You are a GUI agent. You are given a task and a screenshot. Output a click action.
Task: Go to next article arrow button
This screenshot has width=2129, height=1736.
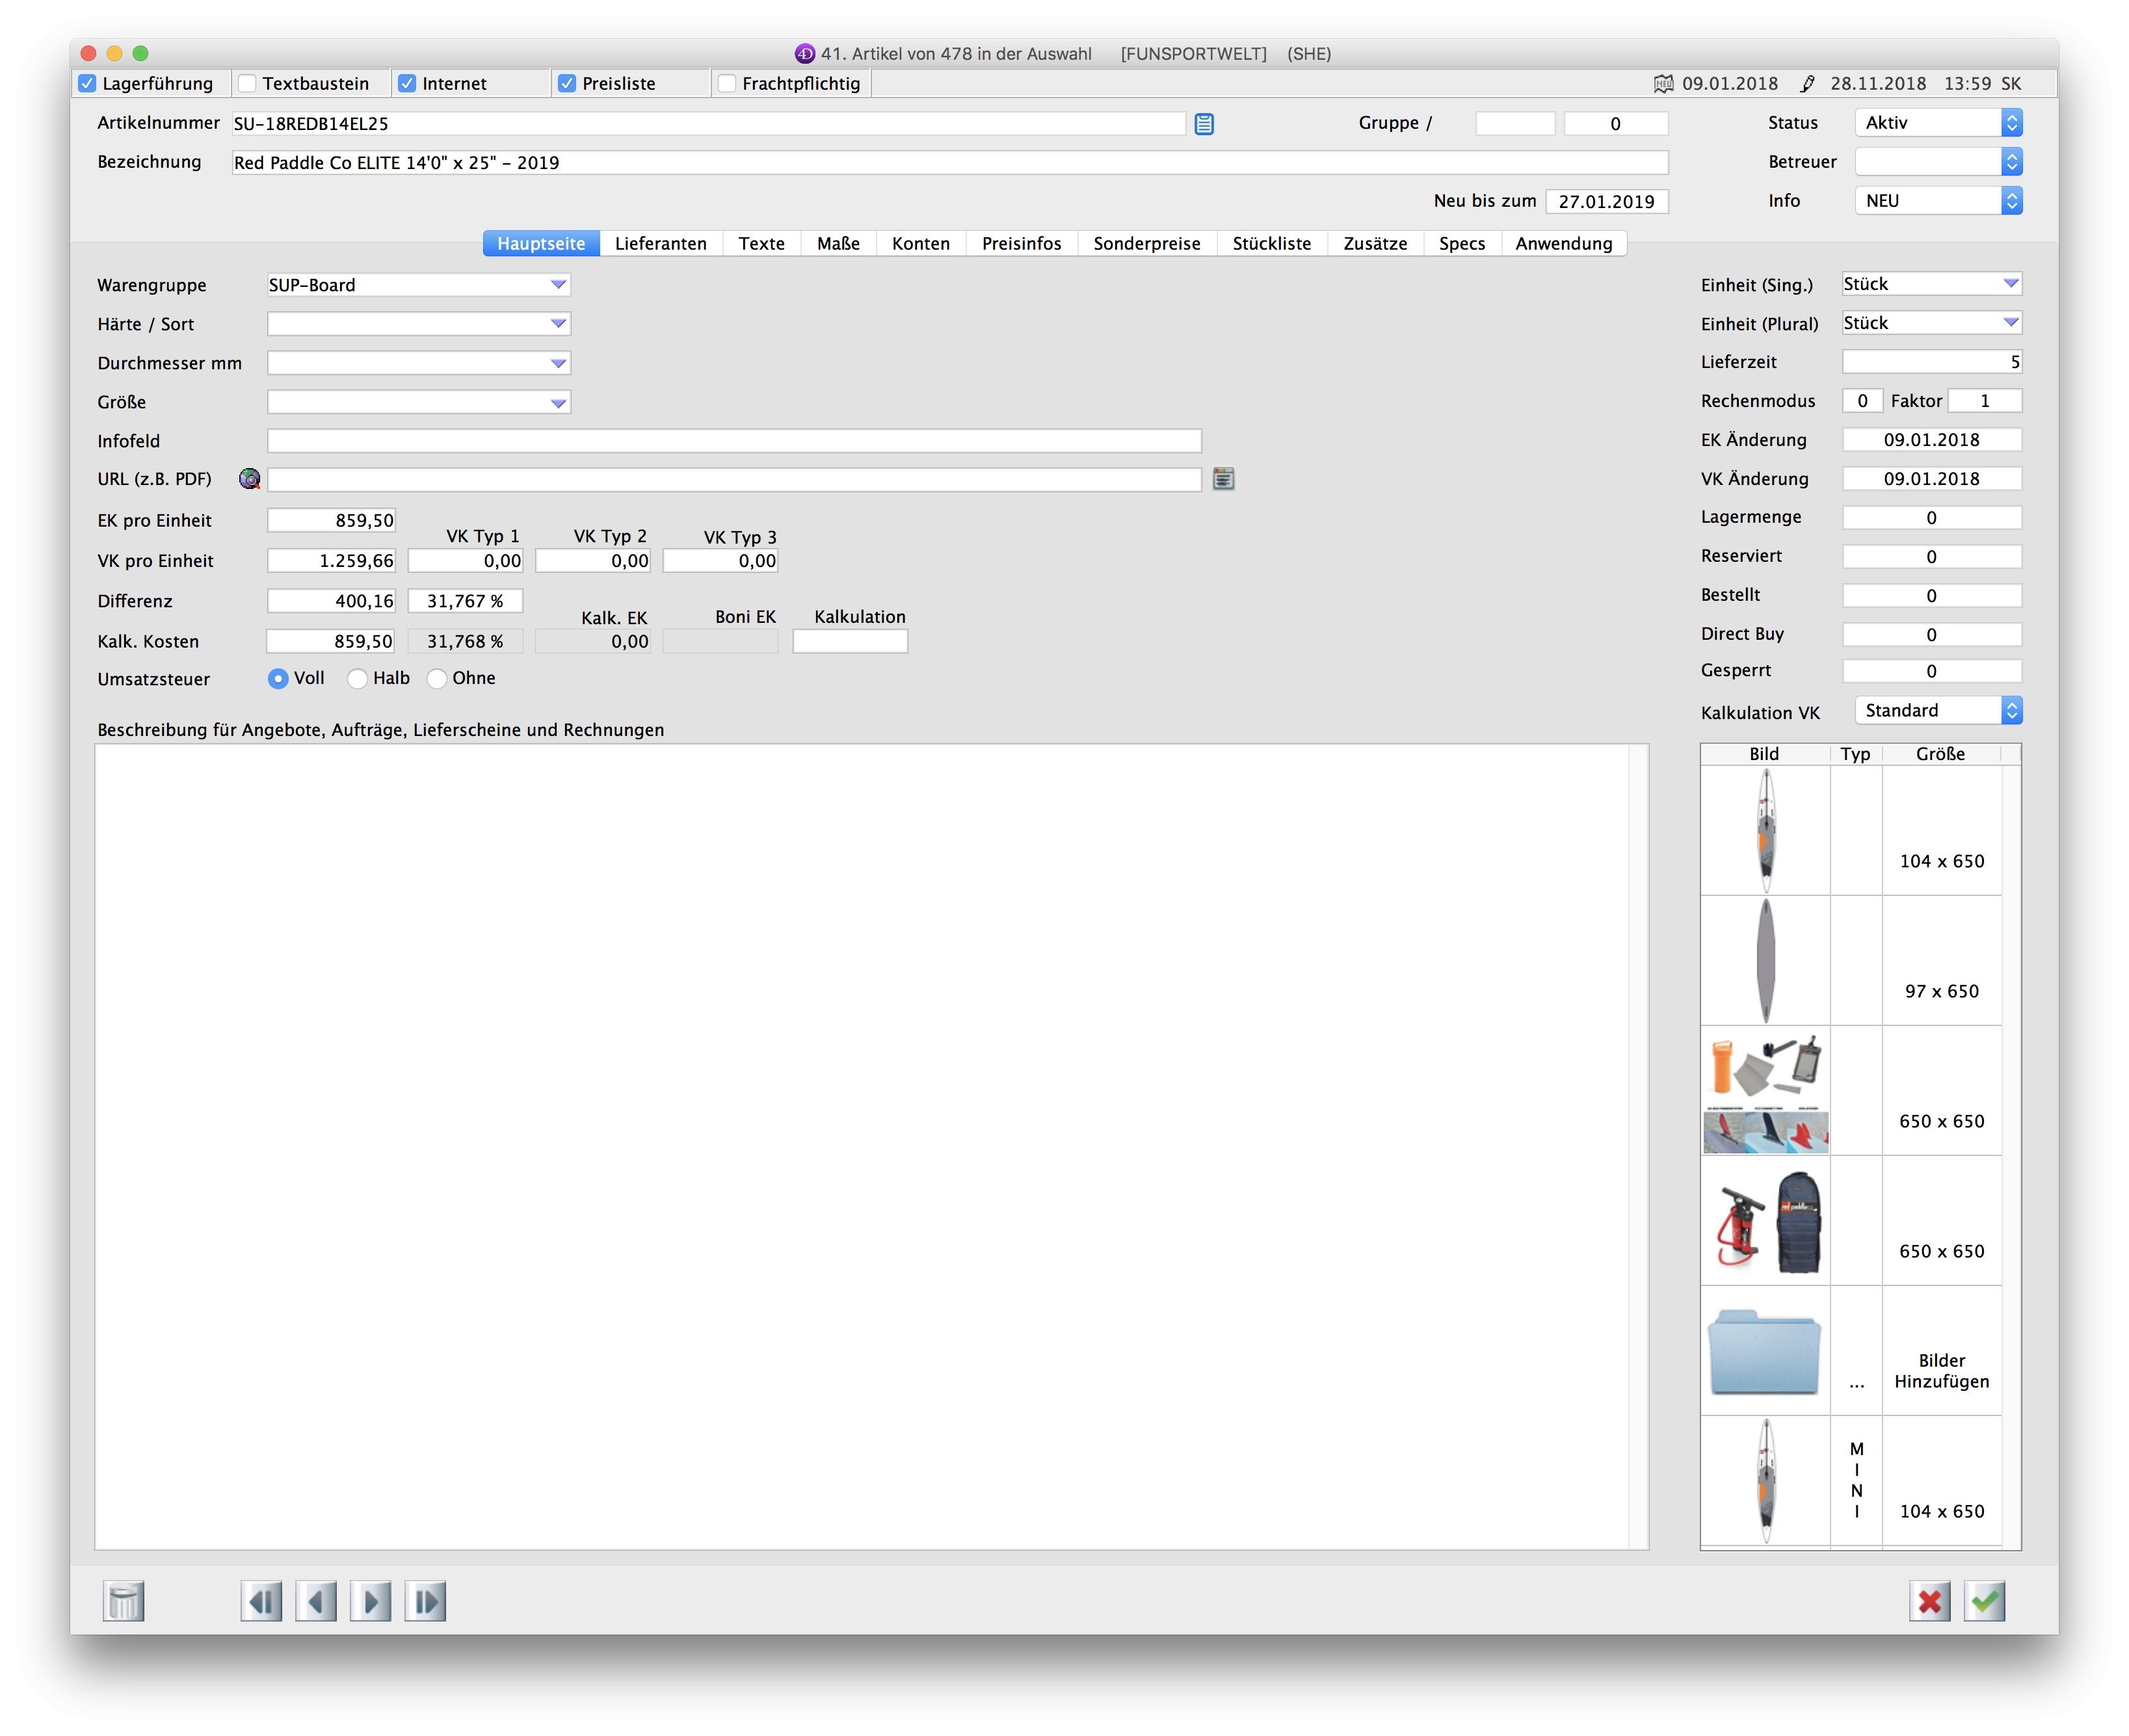[371, 1601]
